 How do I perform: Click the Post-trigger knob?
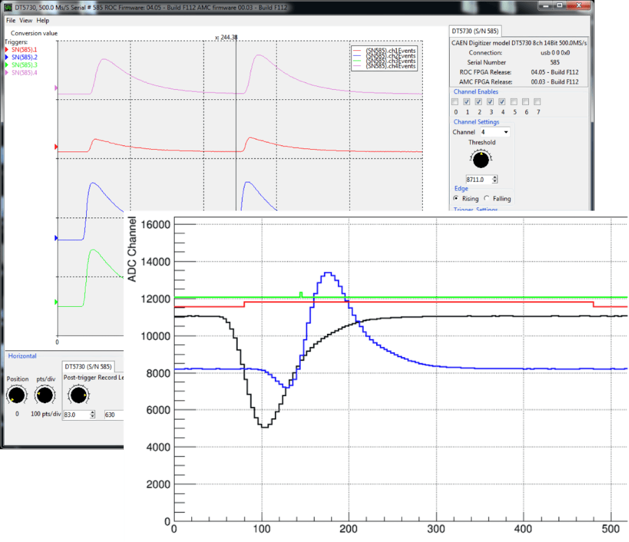78,395
